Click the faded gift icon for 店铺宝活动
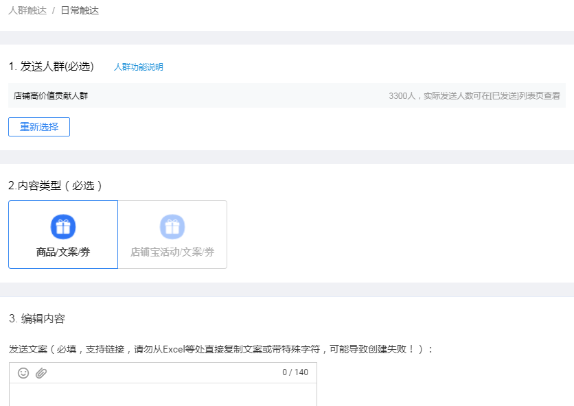Screen dimensions: 574x406 tap(172, 226)
